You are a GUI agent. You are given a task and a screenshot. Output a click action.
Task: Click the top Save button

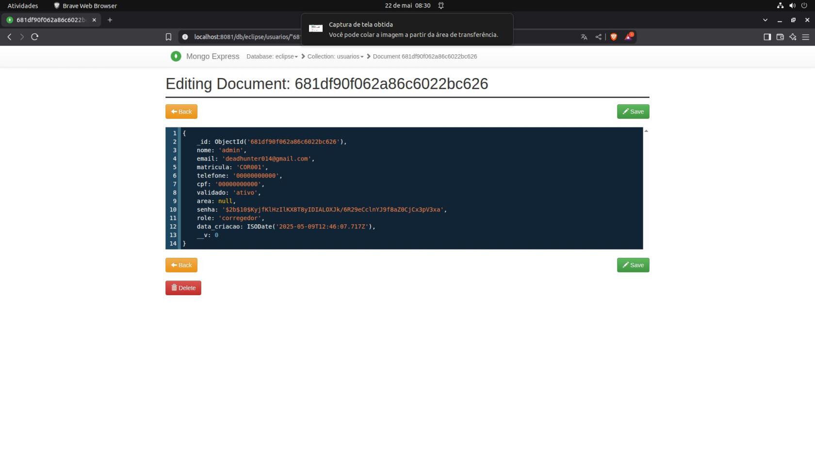[633, 111]
